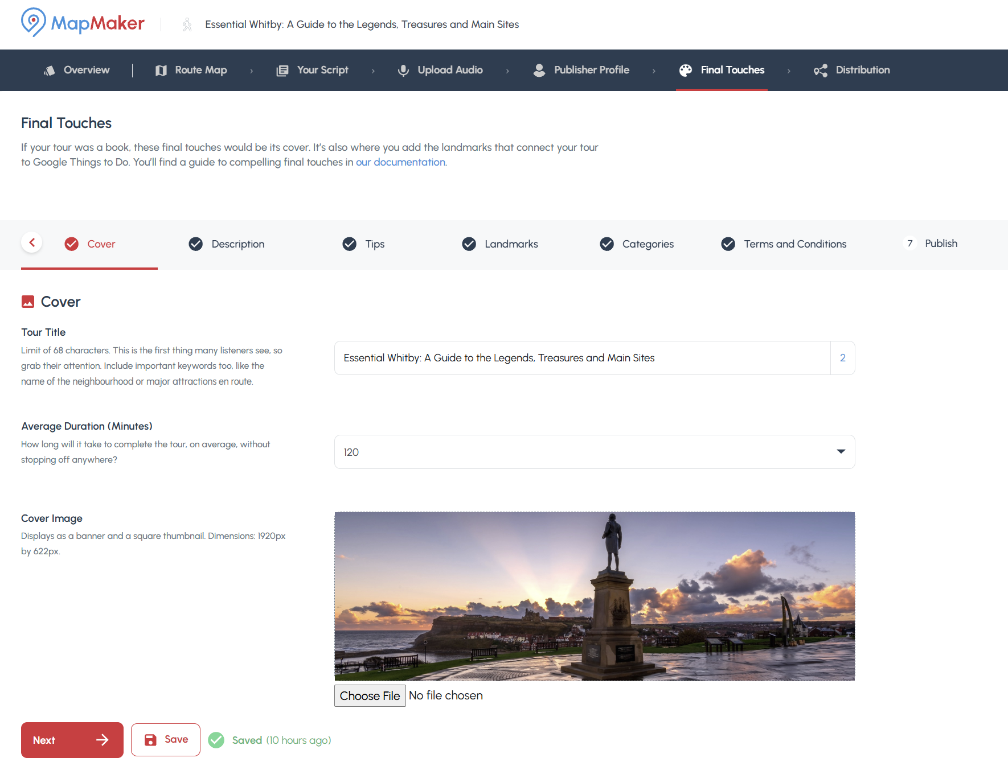The height and width of the screenshot is (766, 1008).
Task: Switch to the Categories tab
Action: 637,244
